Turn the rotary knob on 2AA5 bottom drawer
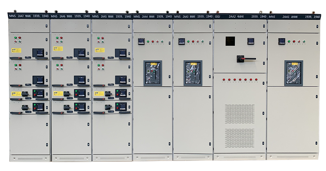326x171 pixels. point(108,107)
